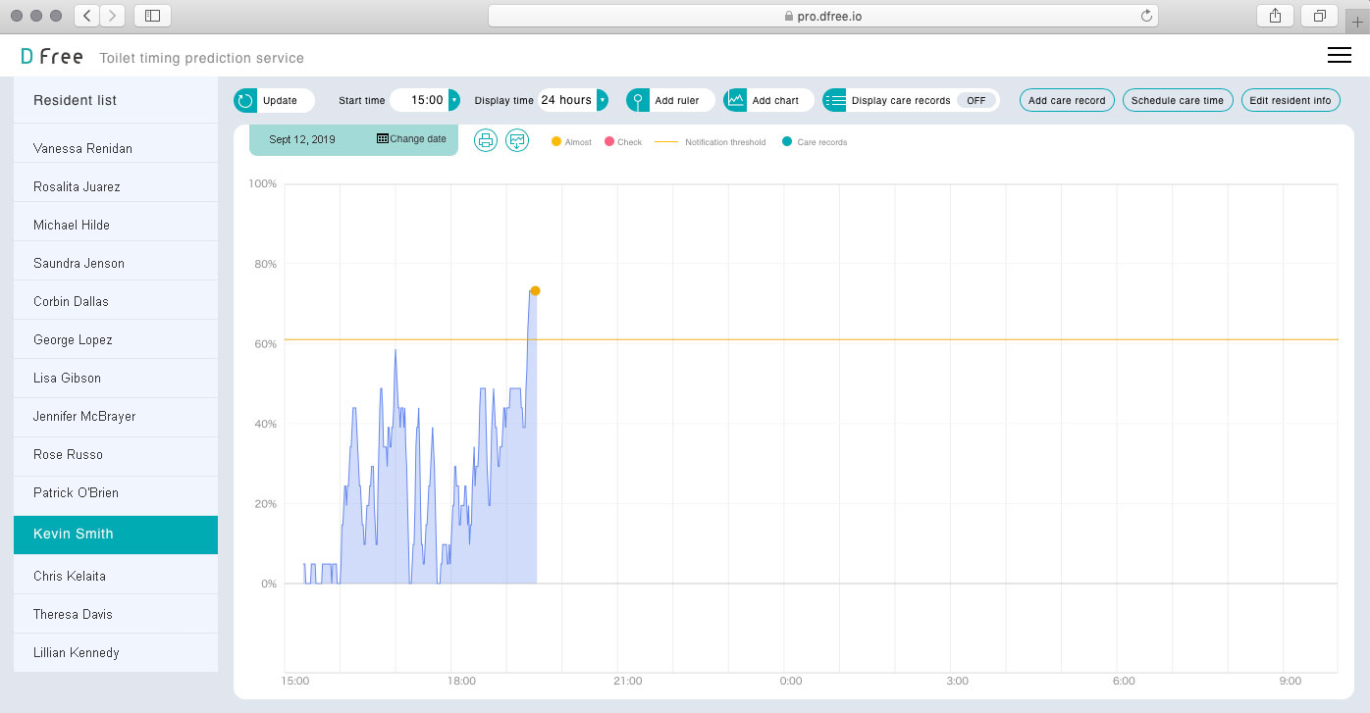Click the Edit resident info button

(x=1290, y=100)
